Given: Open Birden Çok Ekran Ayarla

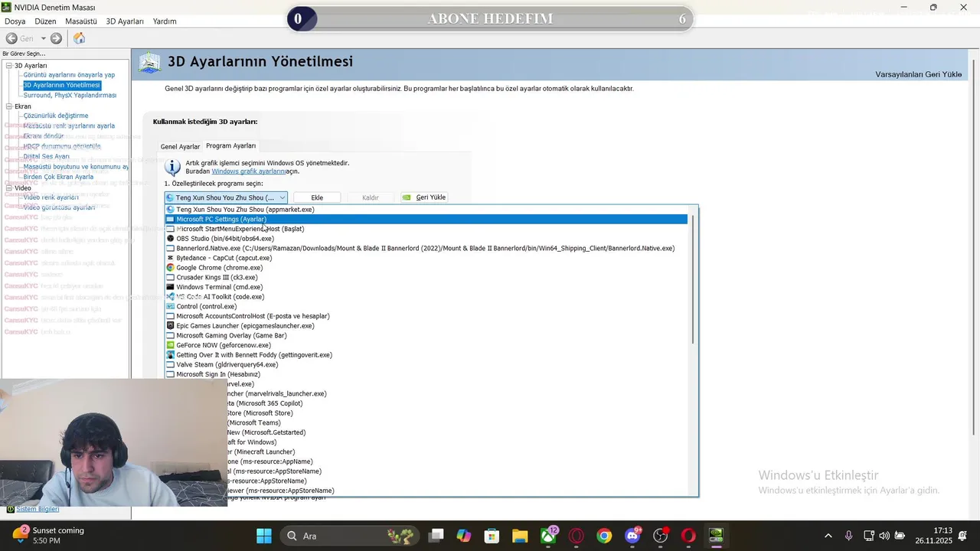Looking at the screenshot, I should pos(58,177).
